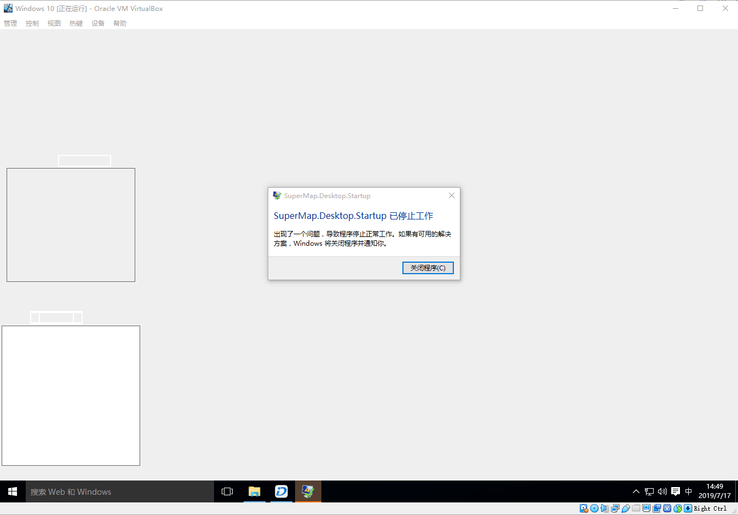Maximize the VirtualBox window
This screenshot has width=738, height=515.
[700, 8]
